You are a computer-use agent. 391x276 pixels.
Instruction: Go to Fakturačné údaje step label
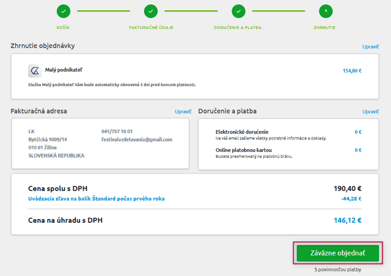[x=151, y=27]
